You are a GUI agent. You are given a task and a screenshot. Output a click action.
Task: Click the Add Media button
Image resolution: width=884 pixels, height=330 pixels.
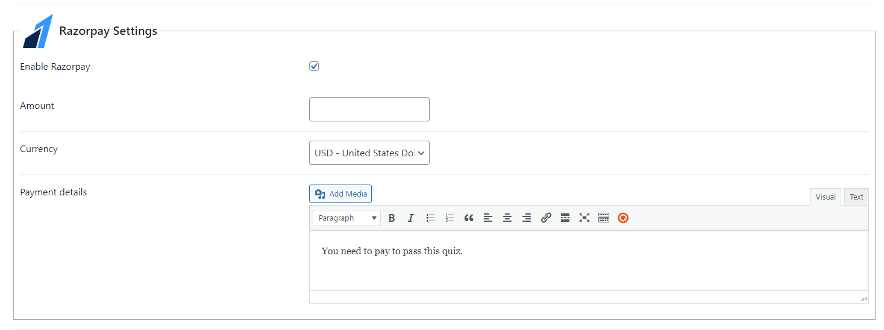(x=340, y=194)
